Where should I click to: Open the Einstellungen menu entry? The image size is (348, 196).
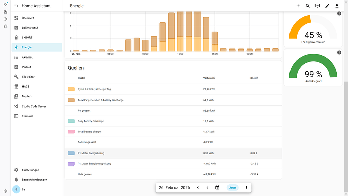(37, 170)
